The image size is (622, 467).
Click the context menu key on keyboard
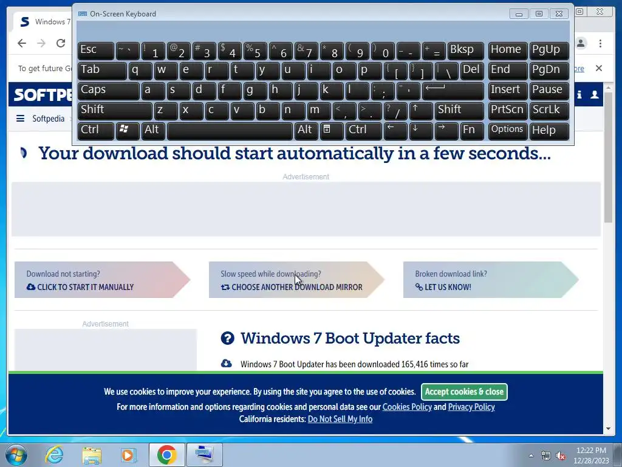tap(332, 131)
